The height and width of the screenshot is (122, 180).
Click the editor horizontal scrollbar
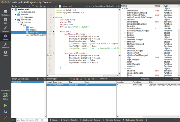click(x=82, y=76)
